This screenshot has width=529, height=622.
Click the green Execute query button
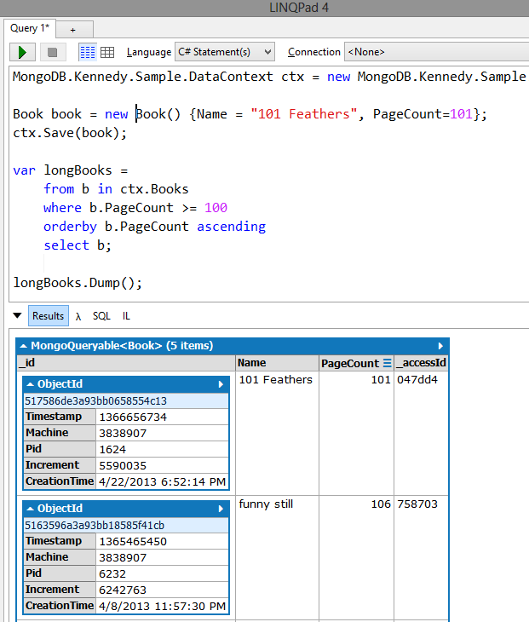[x=22, y=52]
